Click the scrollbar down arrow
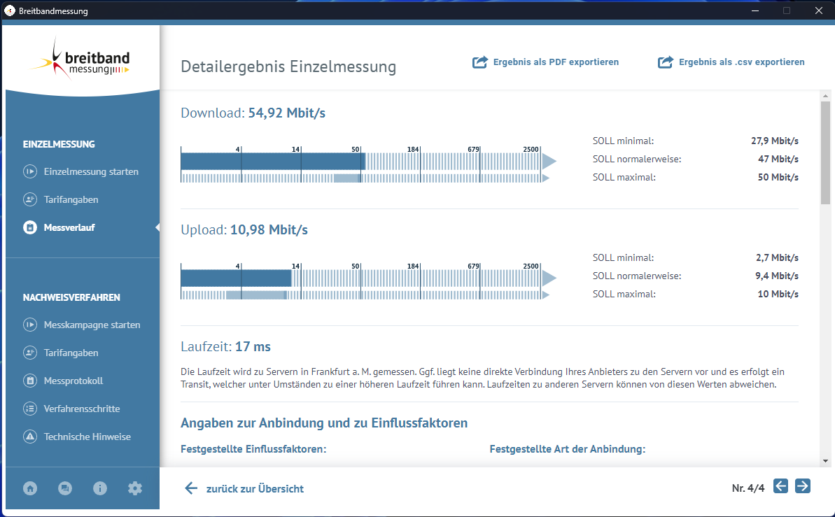Image resolution: width=835 pixels, height=517 pixels. pyautogui.click(x=825, y=461)
